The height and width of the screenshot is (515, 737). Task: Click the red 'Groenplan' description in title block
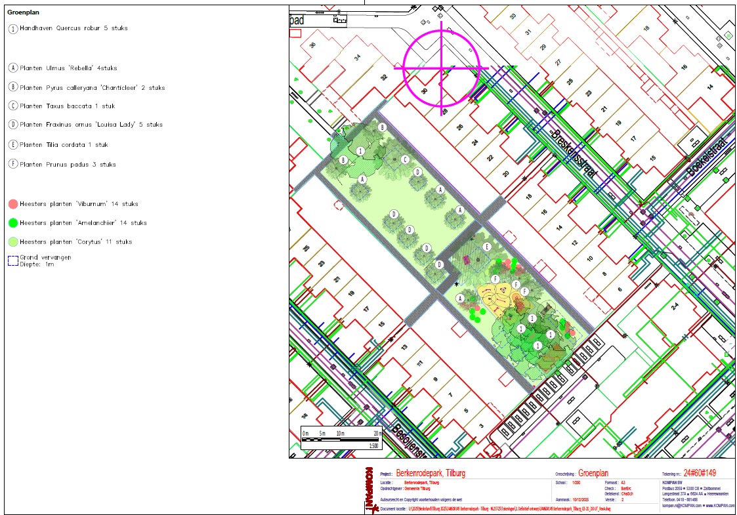coord(595,474)
